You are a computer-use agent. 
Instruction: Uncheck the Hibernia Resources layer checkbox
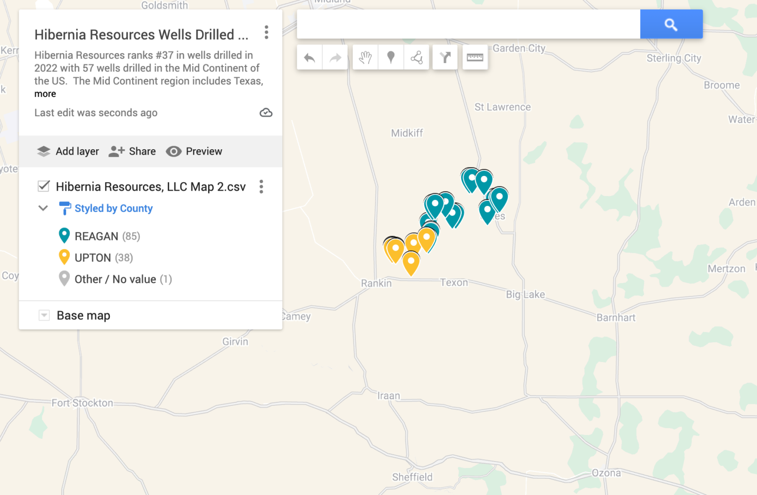44,186
